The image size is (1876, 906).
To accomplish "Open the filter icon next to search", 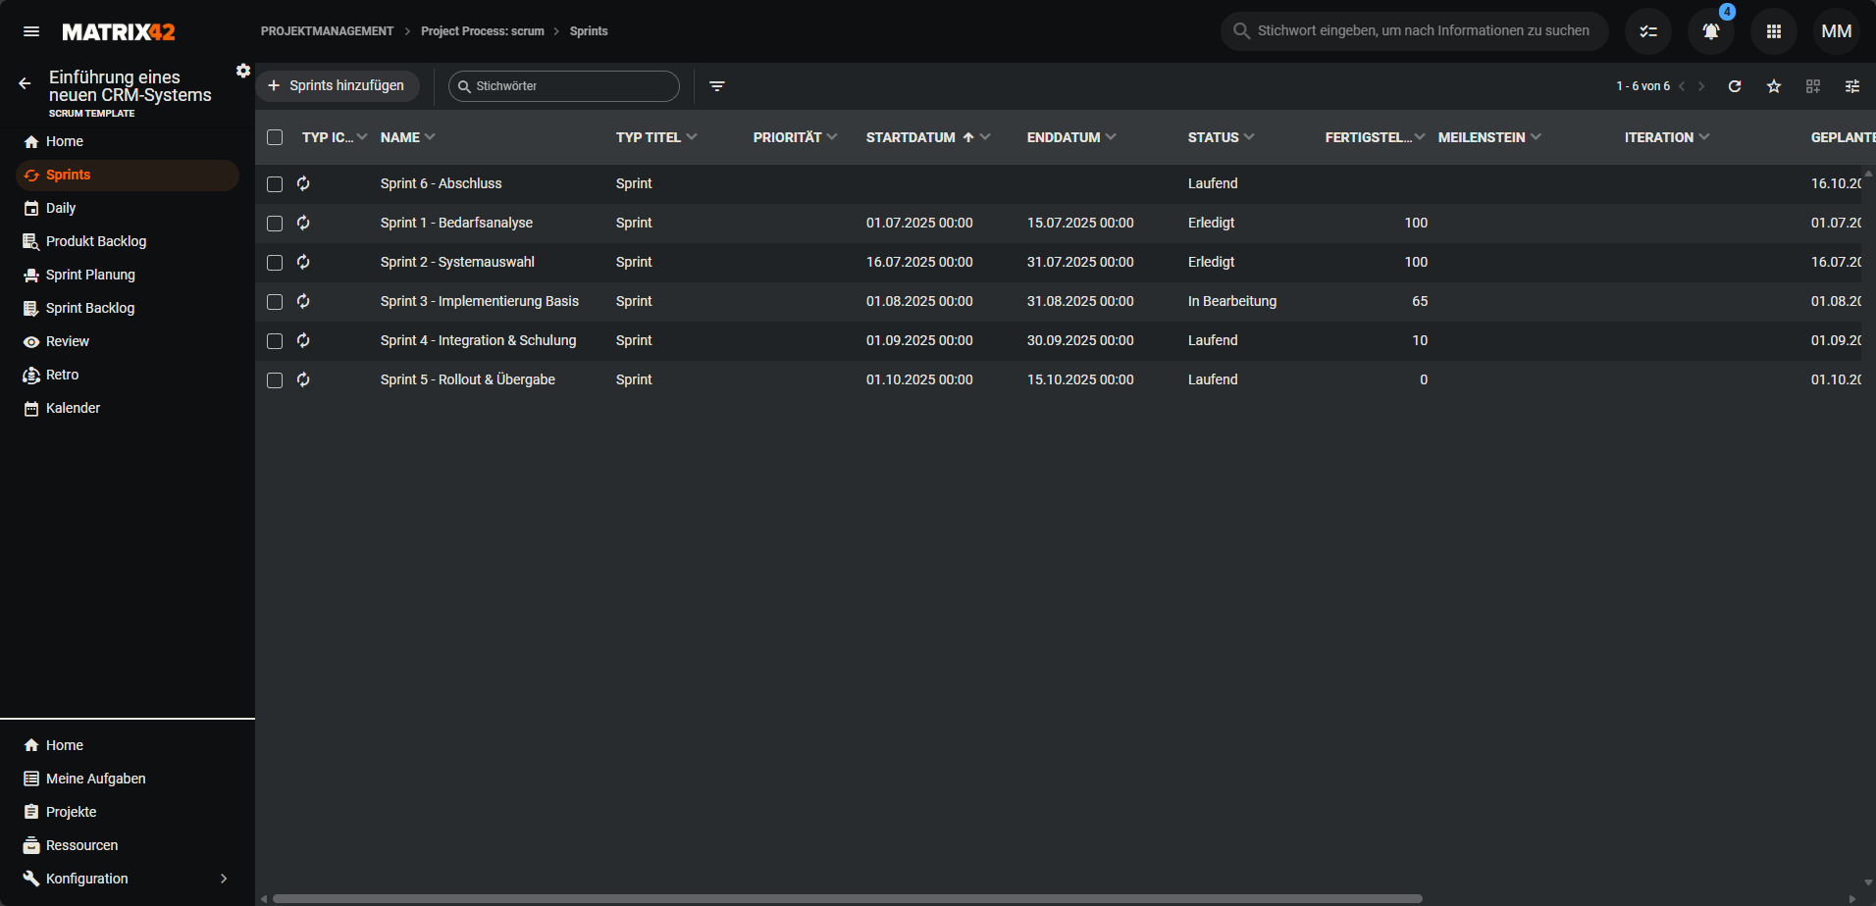I will [x=717, y=86].
